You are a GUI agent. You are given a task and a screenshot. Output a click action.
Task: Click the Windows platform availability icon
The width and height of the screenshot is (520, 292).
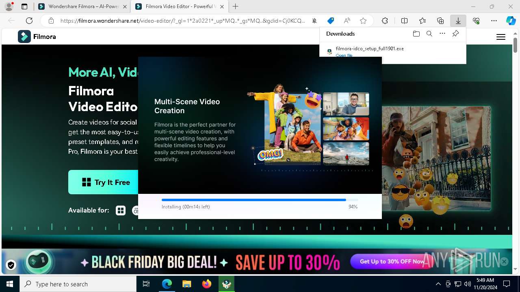tap(121, 210)
